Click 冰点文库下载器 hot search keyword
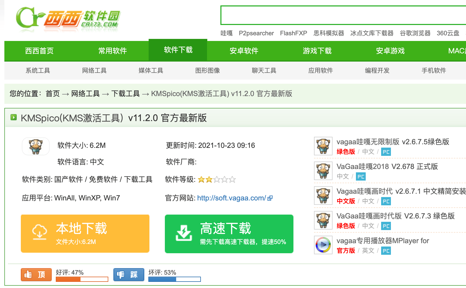 click(x=372, y=33)
